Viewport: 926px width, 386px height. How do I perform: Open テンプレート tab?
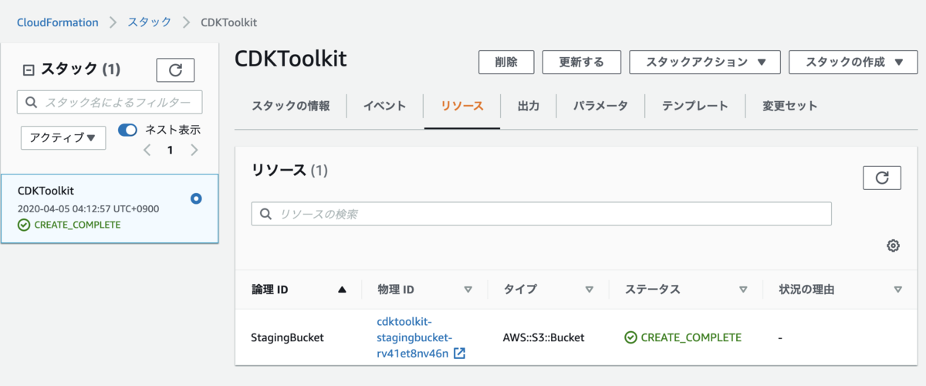click(694, 107)
